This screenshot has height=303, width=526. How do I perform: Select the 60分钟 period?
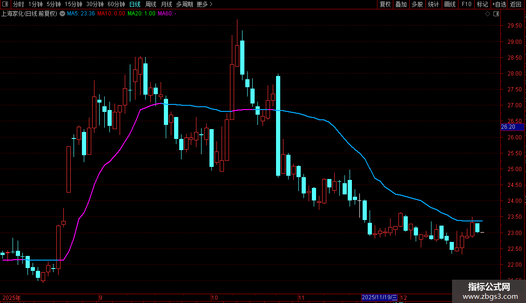(x=116, y=4)
